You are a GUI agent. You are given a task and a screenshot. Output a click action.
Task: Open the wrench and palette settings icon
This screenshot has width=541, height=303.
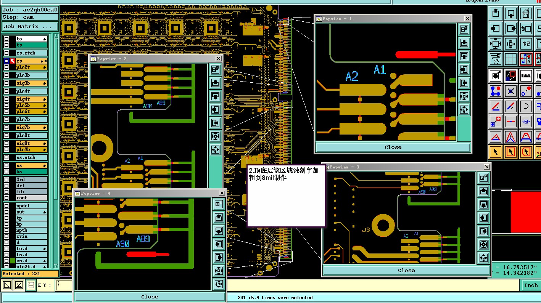[495, 59]
